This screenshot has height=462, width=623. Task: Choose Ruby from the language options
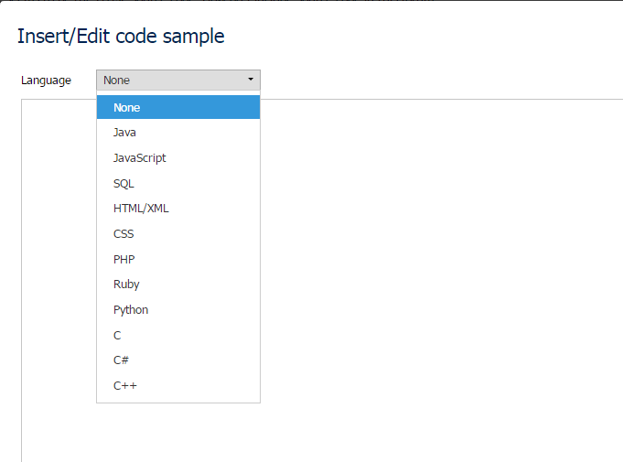tap(178, 284)
